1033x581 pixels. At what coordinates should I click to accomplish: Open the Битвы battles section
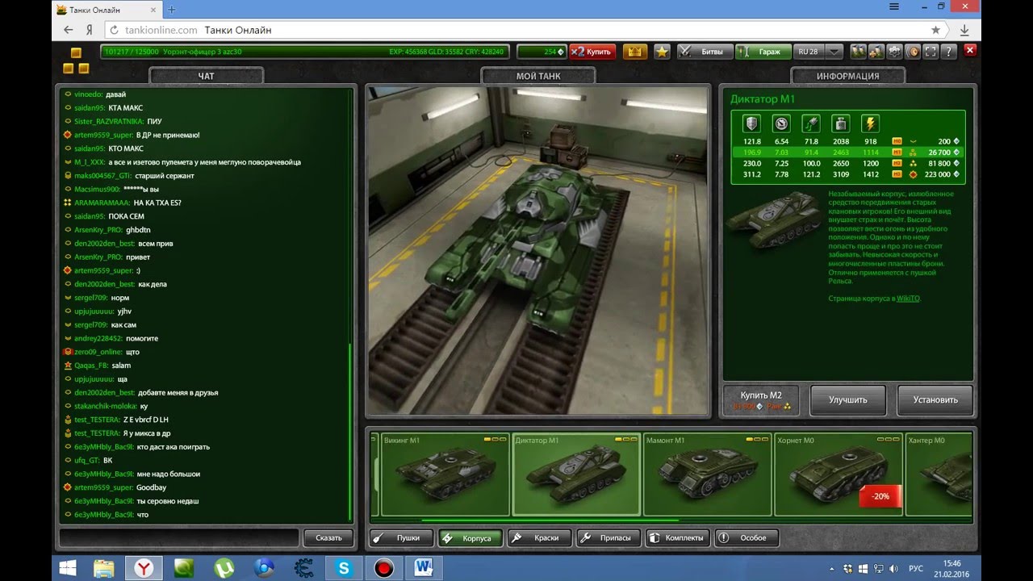705,52
